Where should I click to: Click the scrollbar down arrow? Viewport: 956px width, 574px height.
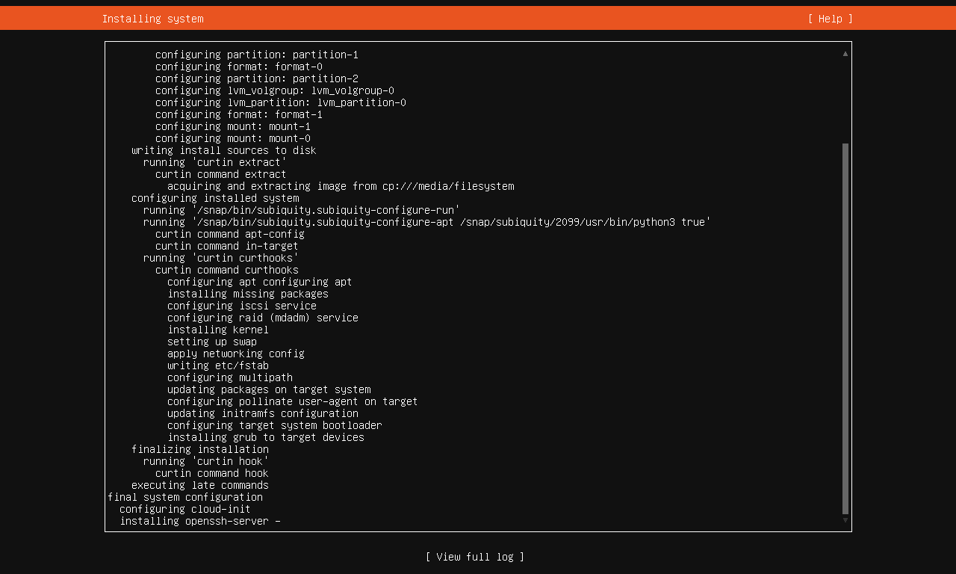(x=845, y=520)
